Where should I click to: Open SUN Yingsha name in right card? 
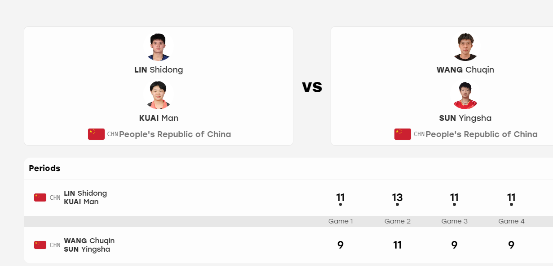[x=465, y=118]
